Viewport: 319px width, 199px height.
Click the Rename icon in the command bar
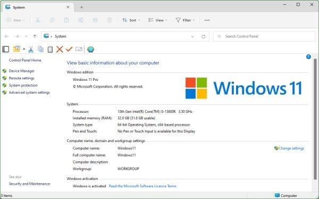(x=81, y=20)
